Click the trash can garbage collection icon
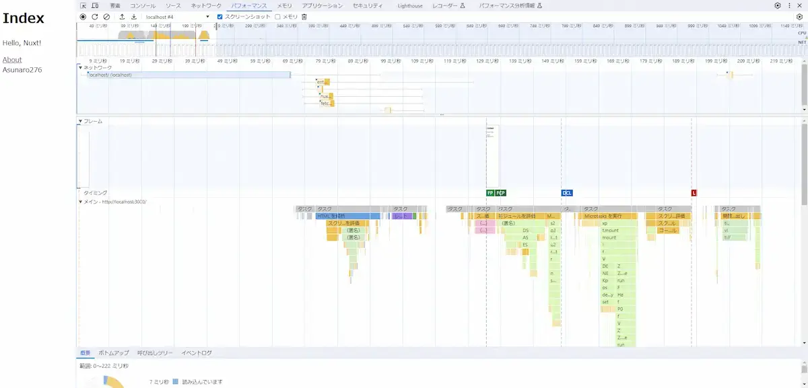This screenshot has height=388, width=808. coord(304,16)
